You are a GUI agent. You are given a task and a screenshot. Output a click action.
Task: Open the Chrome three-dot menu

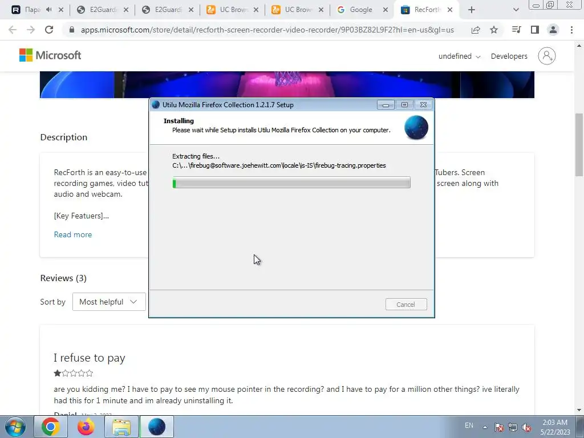tap(571, 30)
